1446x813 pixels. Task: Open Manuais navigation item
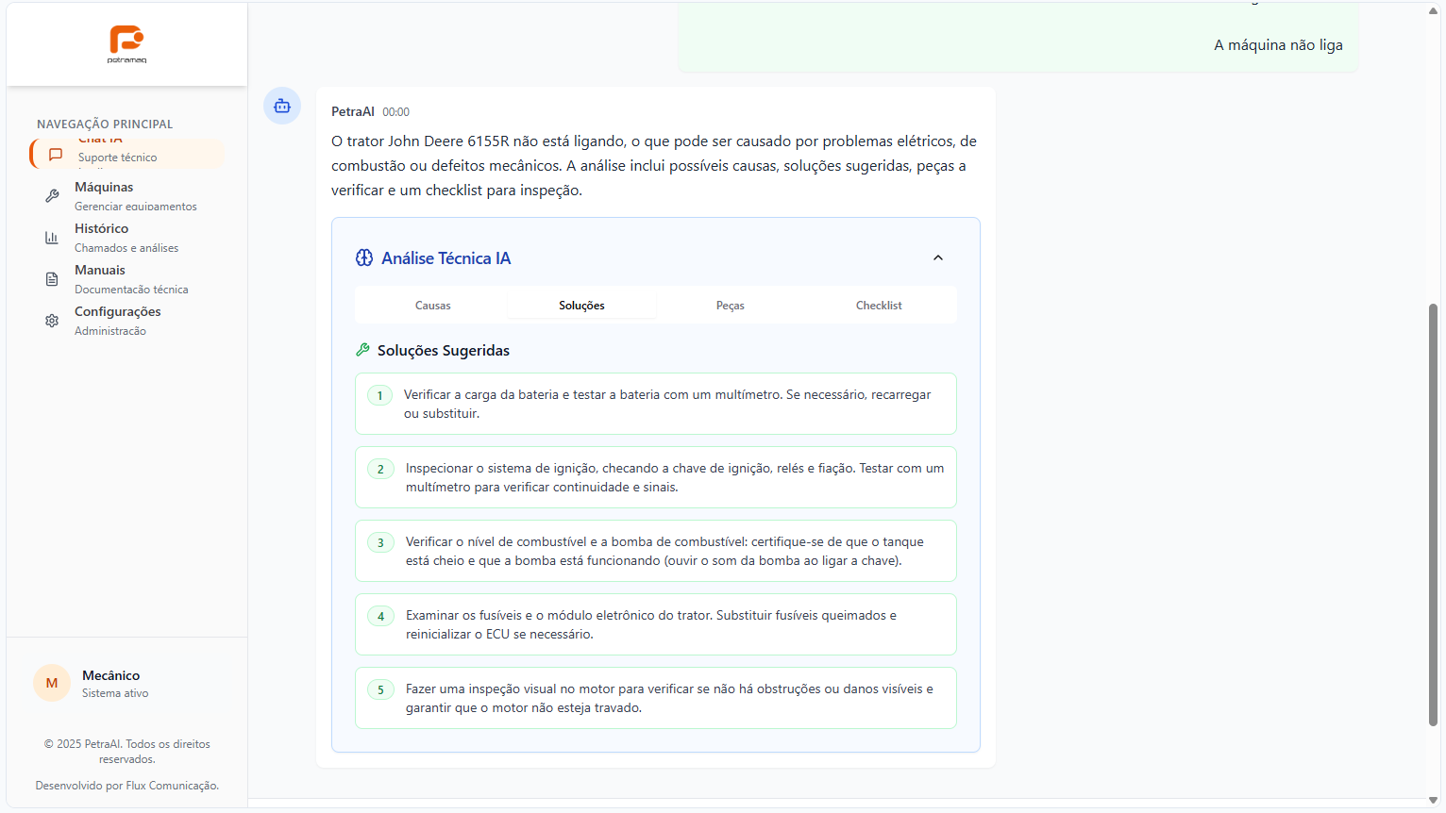[127, 279]
